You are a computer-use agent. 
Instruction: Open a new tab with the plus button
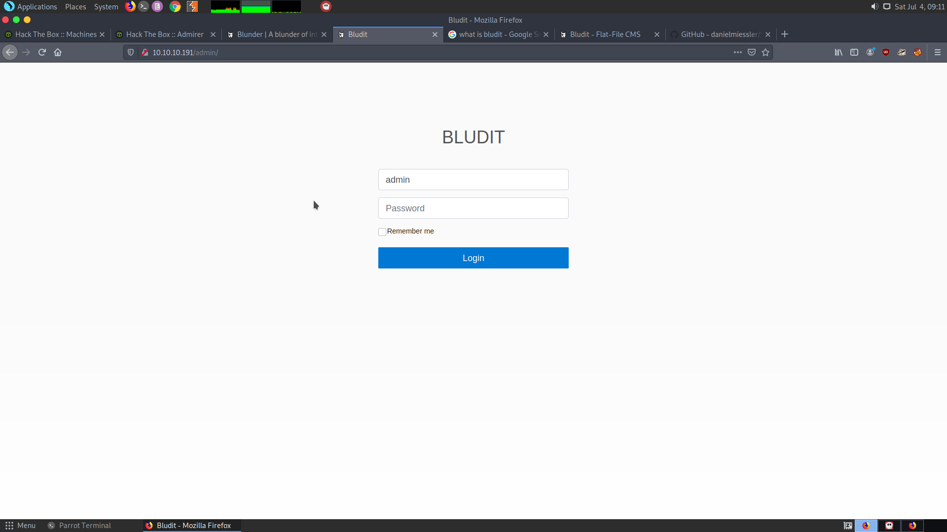pyautogui.click(x=785, y=34)
